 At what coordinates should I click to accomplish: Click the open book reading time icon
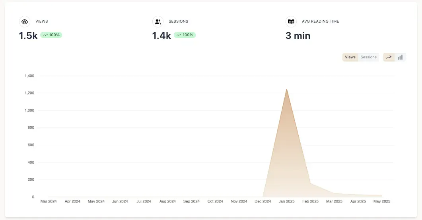(x=291, y=22)
